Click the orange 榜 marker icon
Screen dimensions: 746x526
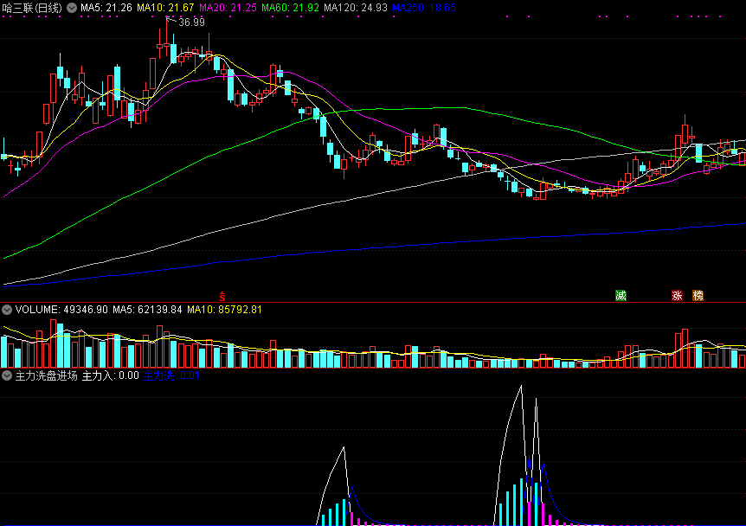point(698,295)
